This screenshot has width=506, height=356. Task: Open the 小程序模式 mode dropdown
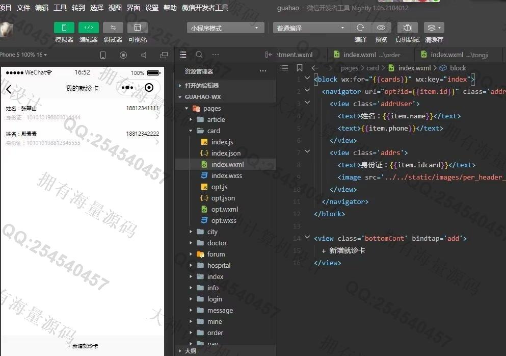pos(225,28)
